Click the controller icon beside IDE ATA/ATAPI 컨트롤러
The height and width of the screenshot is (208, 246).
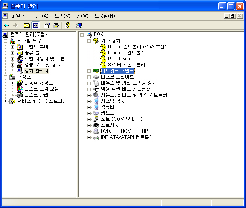click(96, 137)
